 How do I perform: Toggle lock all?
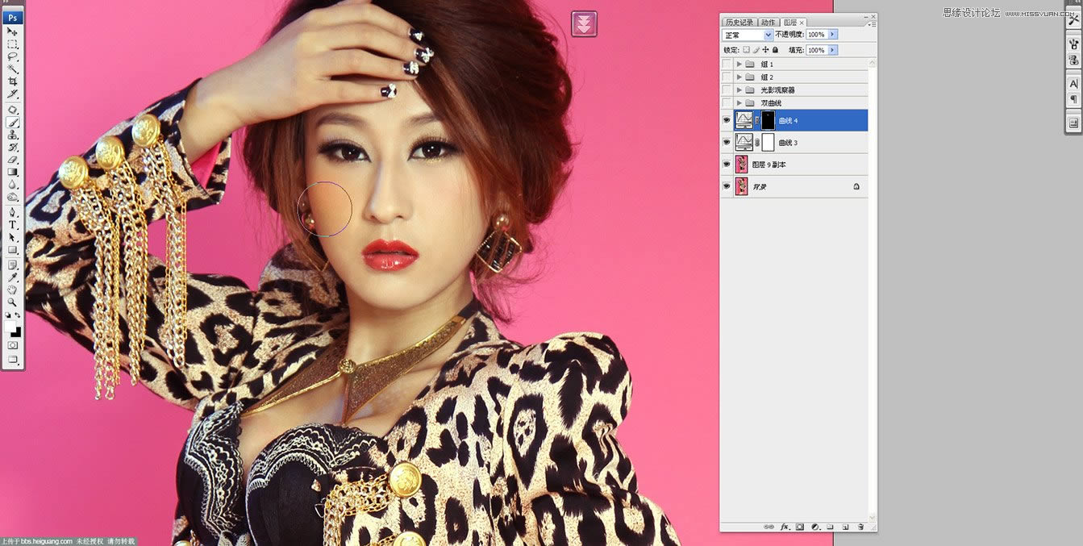775,50
